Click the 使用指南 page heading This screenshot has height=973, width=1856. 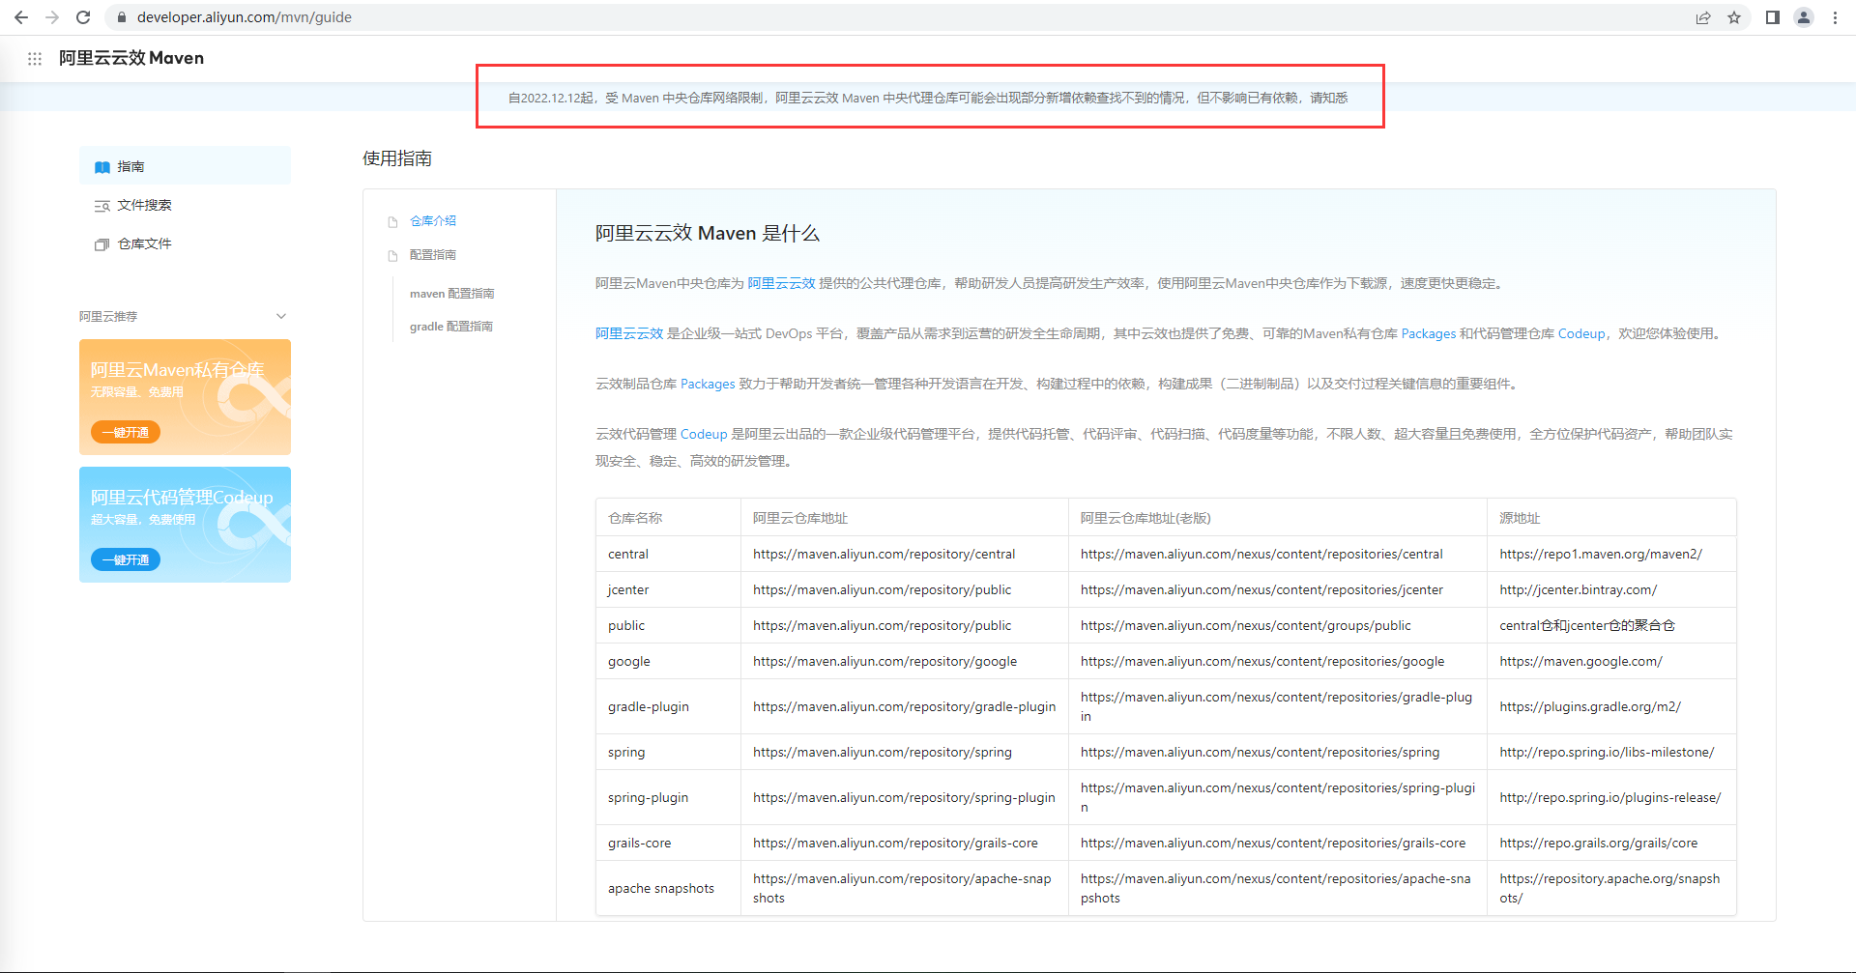point(397,158)
